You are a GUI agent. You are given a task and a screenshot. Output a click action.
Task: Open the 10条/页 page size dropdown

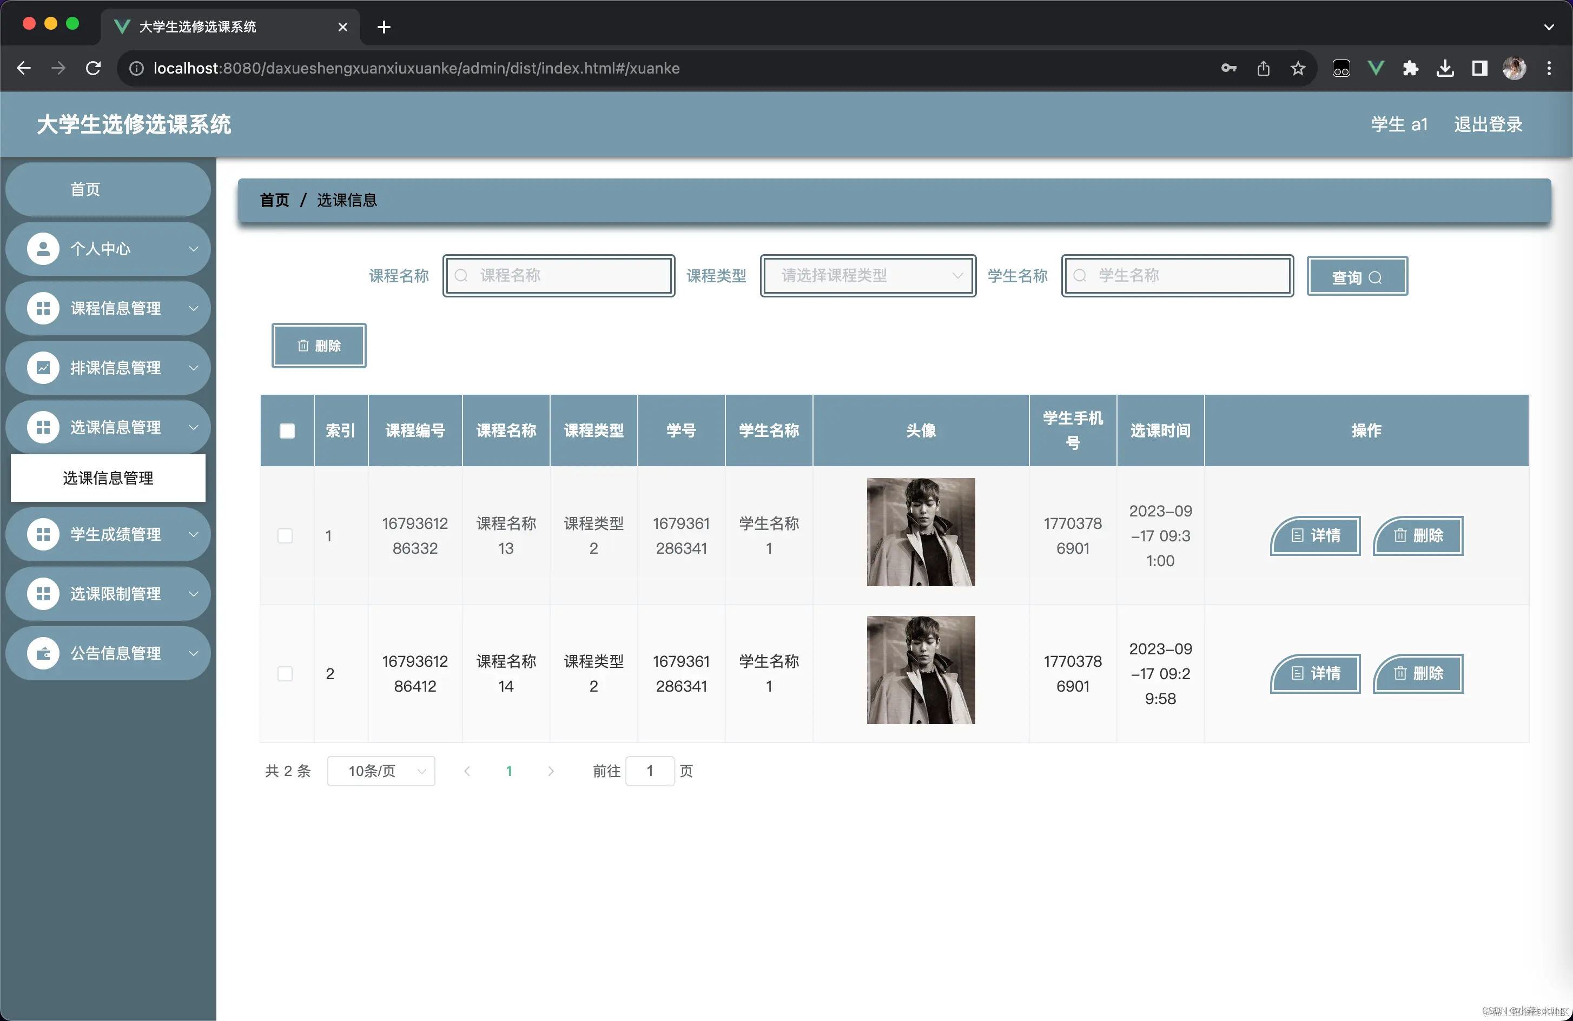(381, 771)
